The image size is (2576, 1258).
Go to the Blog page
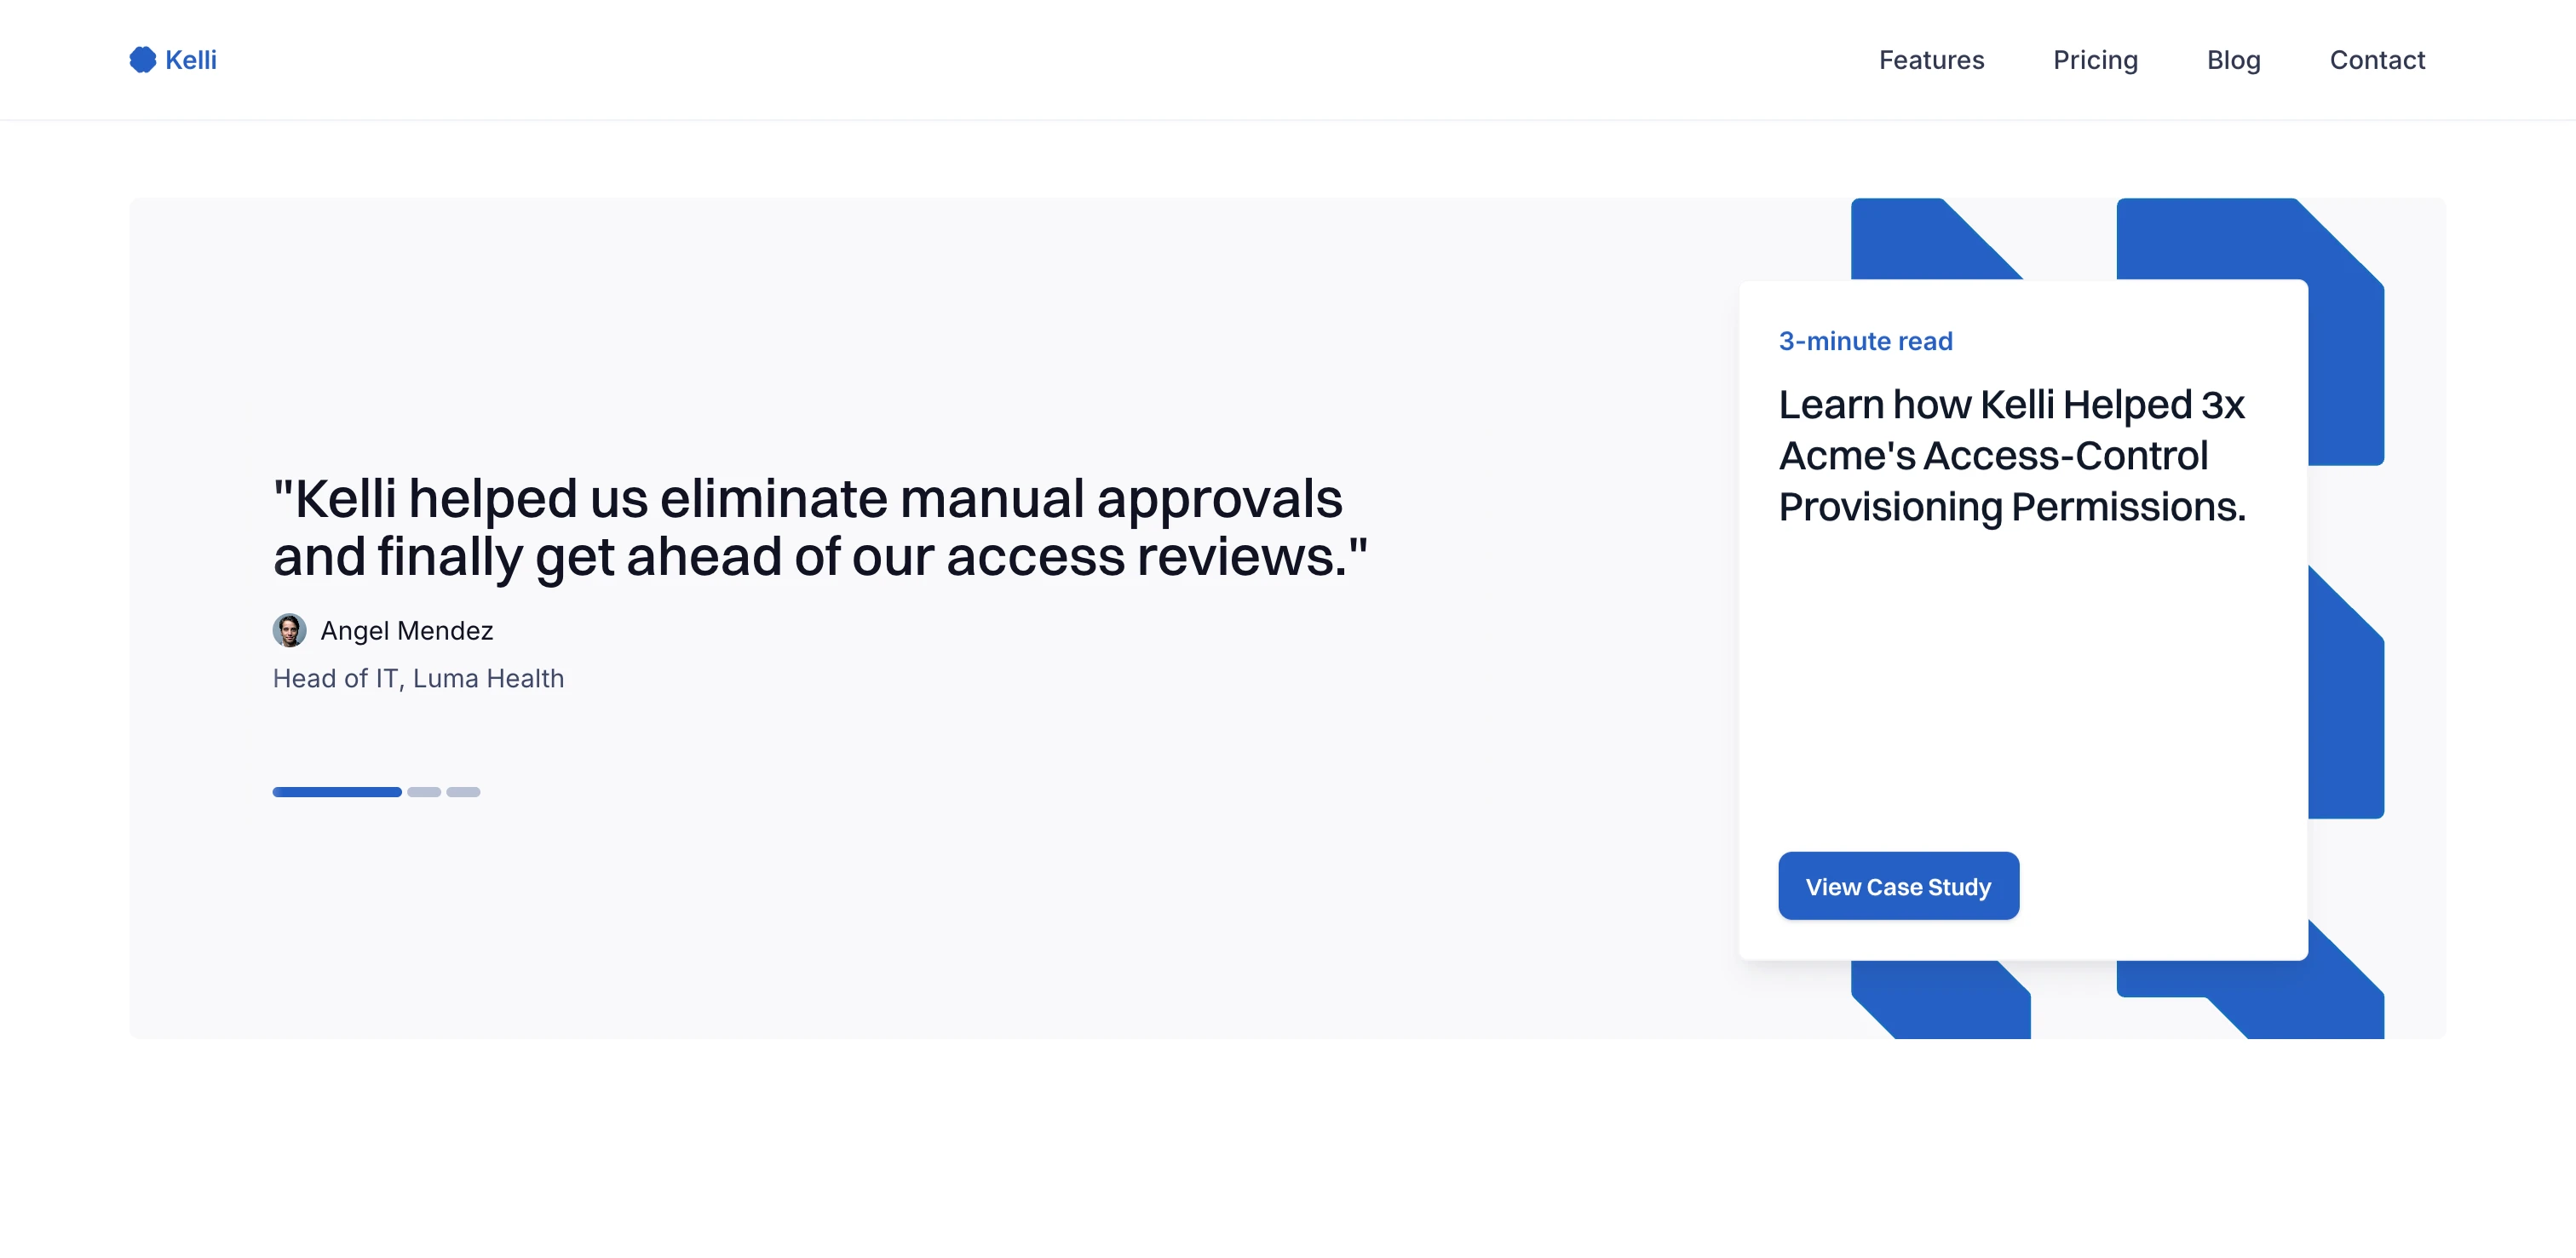(2233, 60)
